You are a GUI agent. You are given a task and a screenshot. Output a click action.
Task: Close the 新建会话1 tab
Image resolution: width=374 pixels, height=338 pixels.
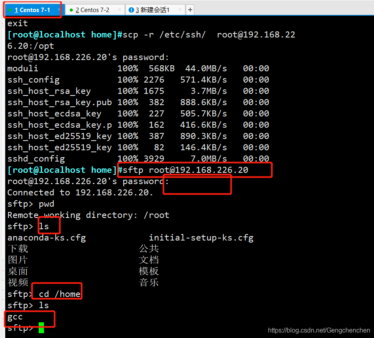tap(180, 10)
